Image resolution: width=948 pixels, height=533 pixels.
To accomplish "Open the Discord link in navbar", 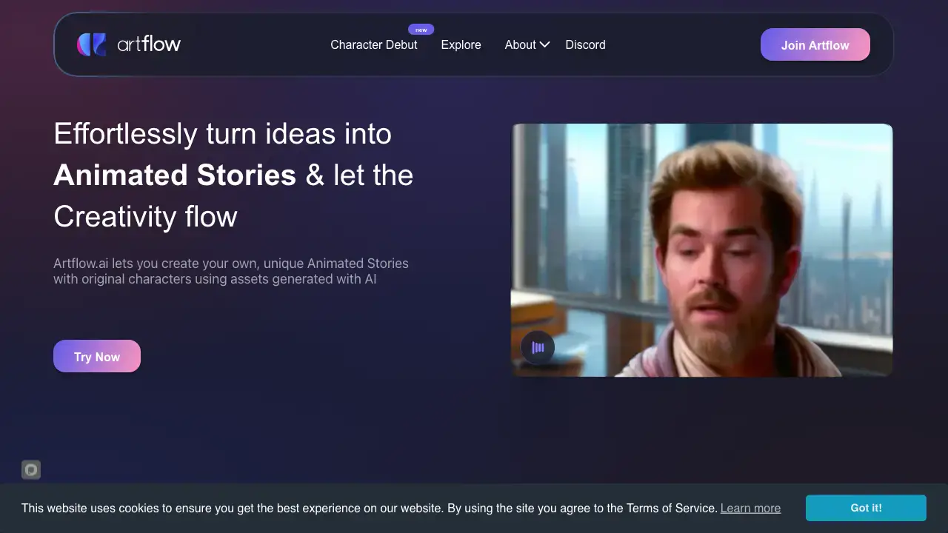I will 585,45.
